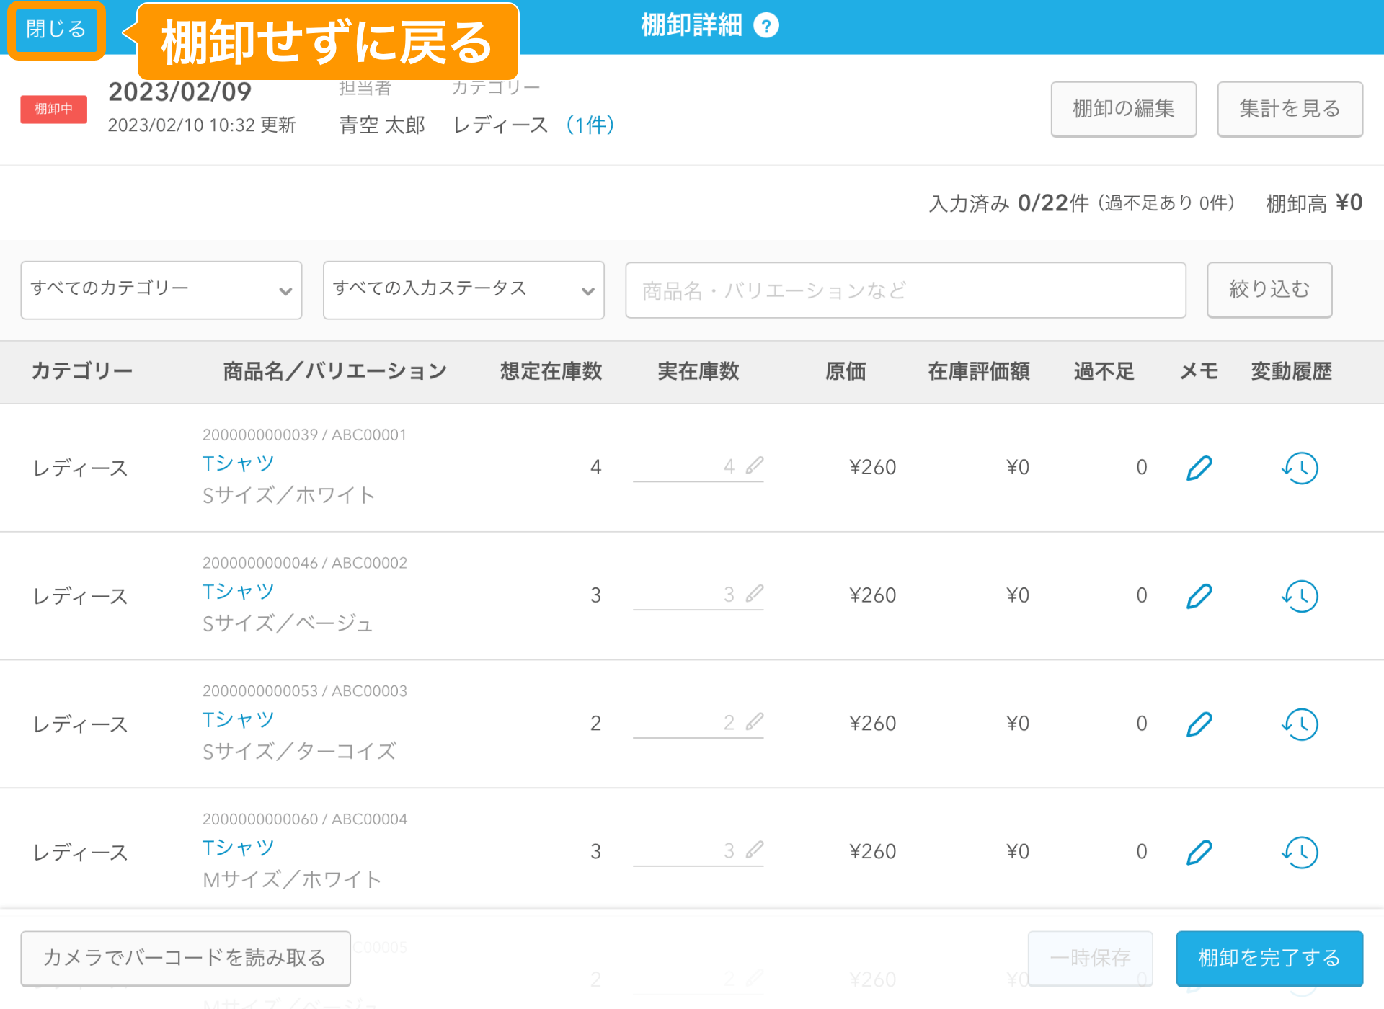1384x1009 pixels.
Task: Open memo pencil for Mサイズ／ホワイト row
Action: [1199, 852]
